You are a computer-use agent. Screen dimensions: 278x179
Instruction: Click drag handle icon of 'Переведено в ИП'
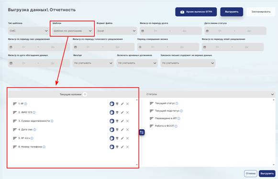pos(151,118)
